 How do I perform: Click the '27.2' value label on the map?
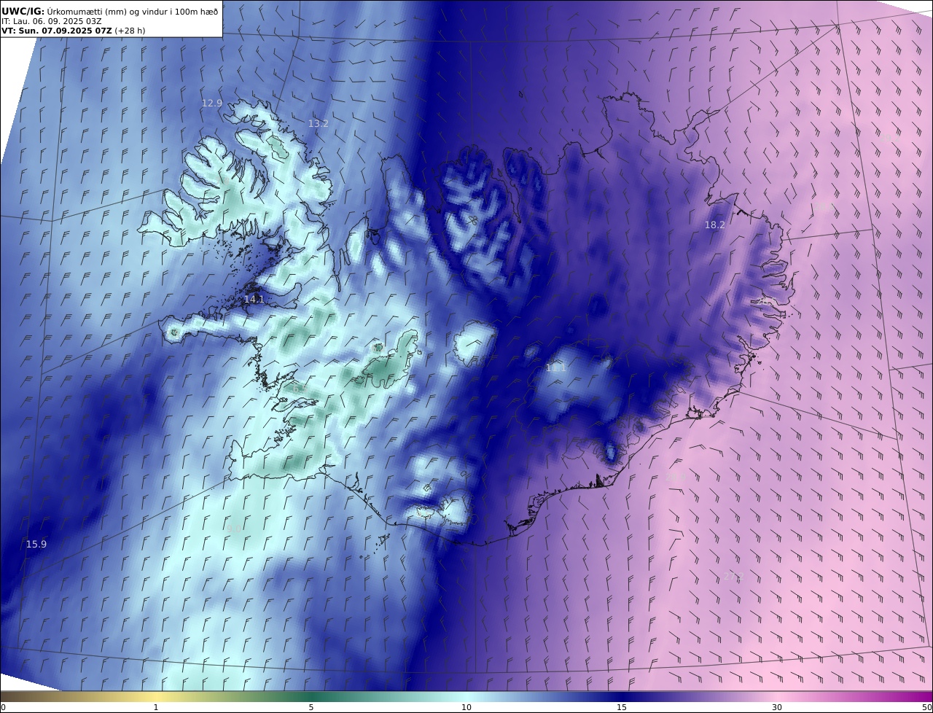pyautogui.click(x=733, y=577)
